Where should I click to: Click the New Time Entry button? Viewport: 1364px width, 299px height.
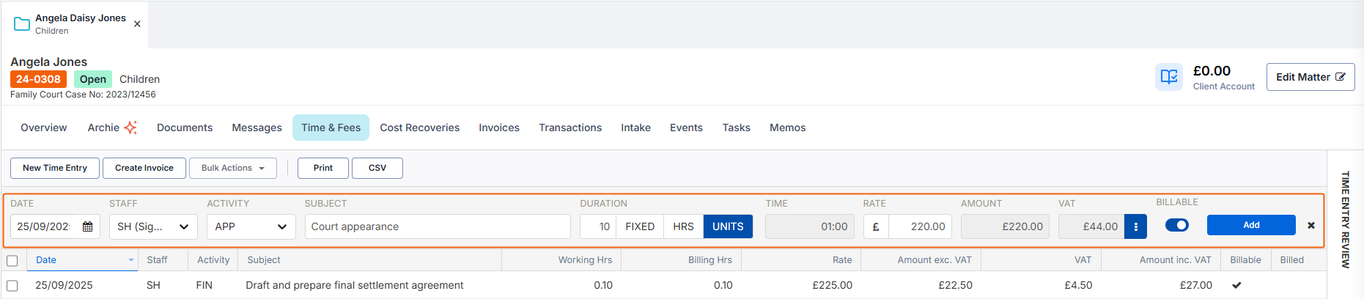point(55,168)
